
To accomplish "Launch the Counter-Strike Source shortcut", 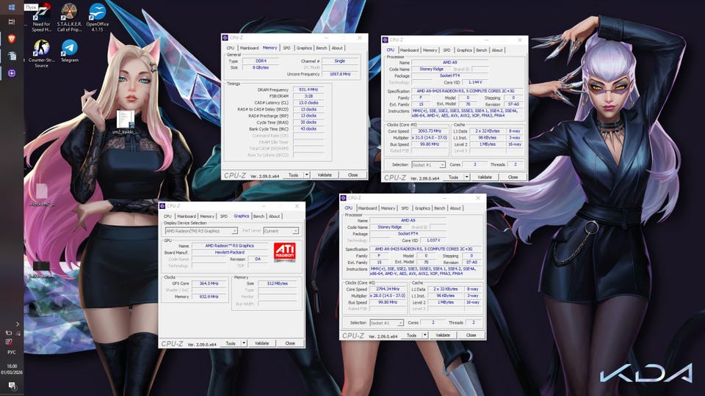I will click(x=41, y=54).
